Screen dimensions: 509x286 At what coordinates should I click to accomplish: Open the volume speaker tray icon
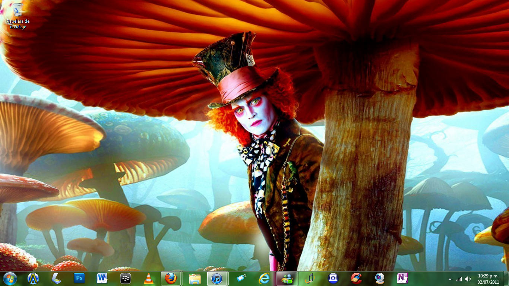[x=468, y=279]
